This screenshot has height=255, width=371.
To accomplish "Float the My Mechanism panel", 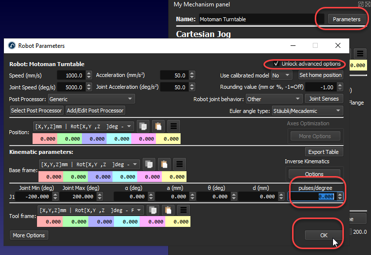I will click(x=361, y=4).
